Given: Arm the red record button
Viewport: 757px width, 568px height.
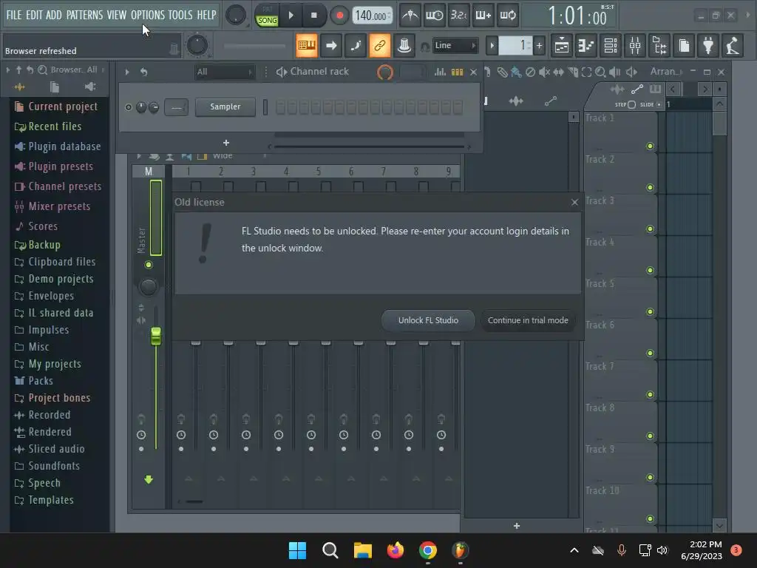Looking at the screenshot, I should point(339,16).
